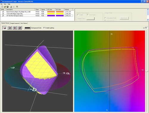
Task: Click the L value input field
Action: click(146, 28)
